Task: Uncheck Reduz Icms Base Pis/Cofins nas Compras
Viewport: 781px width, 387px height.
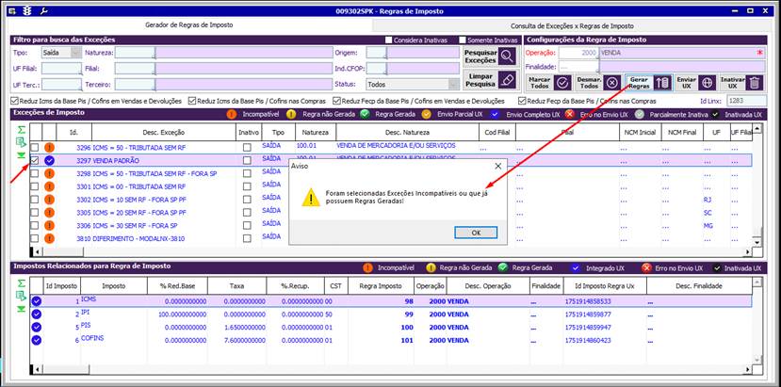Action: 192,101
